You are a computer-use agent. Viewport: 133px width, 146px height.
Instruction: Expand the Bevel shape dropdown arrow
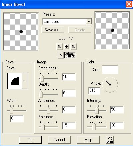coord(24,81)
